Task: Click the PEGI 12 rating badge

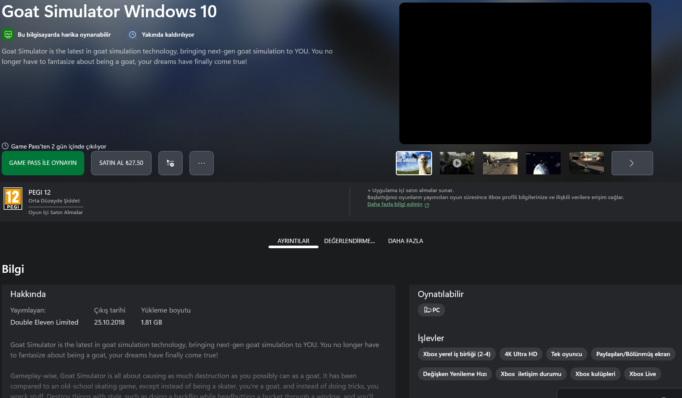Action: pyautogui.click(x=13, y=199)
